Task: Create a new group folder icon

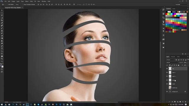Action: coord(180,102)
